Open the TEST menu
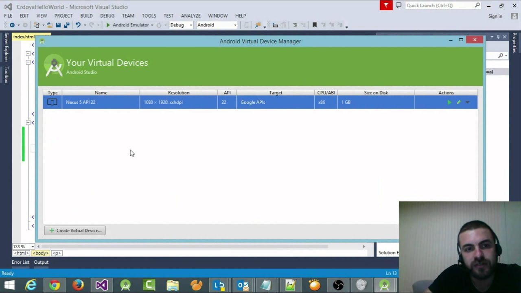521x293 pixels. pos(169,16)
